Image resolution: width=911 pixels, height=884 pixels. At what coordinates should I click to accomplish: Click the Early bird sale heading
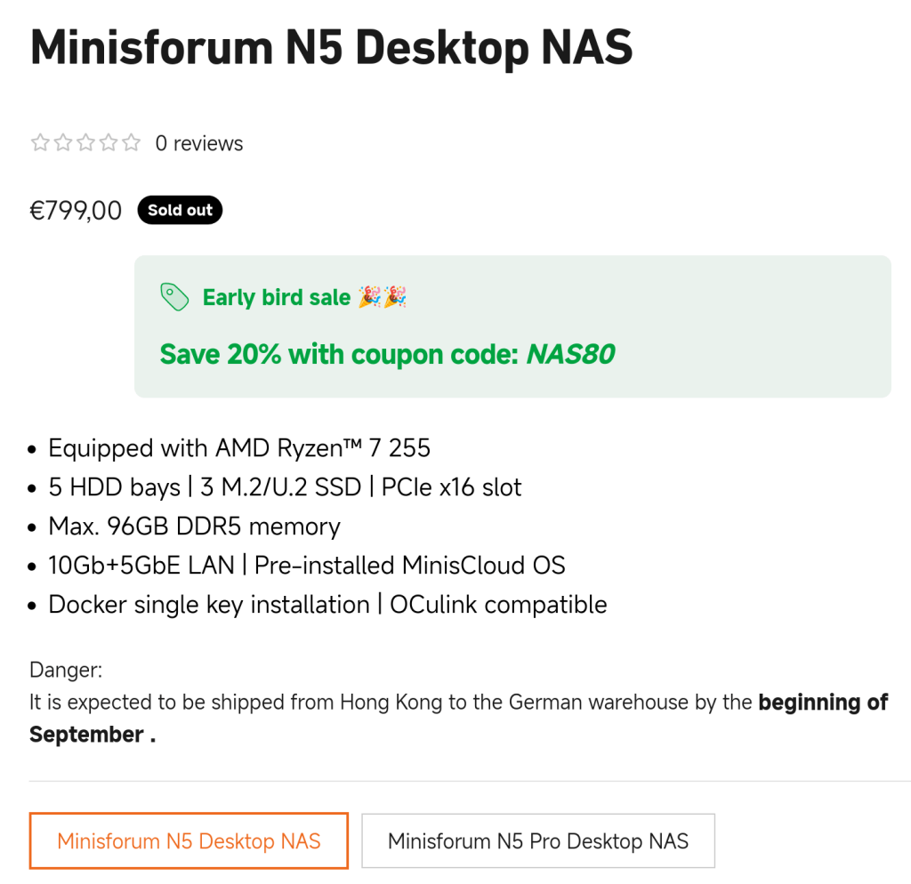click(277, 298)
